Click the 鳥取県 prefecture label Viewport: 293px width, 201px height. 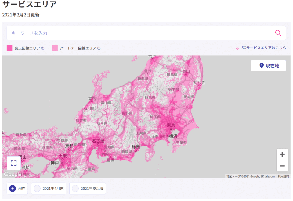[21, 135]
